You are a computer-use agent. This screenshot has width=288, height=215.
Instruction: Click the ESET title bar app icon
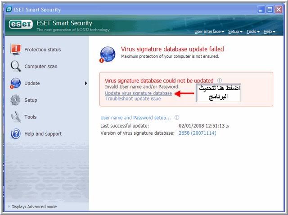[9, 9]
